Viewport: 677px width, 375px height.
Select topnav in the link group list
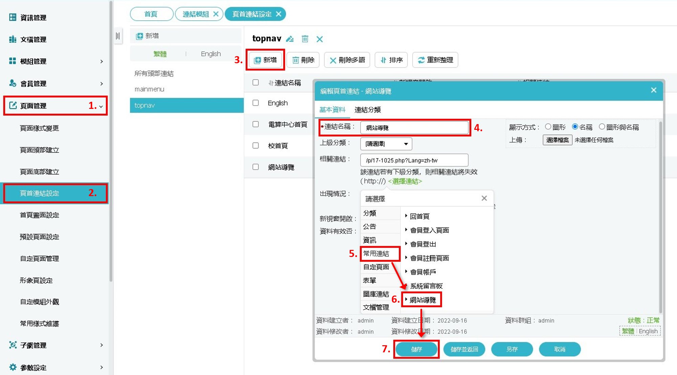point(187,105)
